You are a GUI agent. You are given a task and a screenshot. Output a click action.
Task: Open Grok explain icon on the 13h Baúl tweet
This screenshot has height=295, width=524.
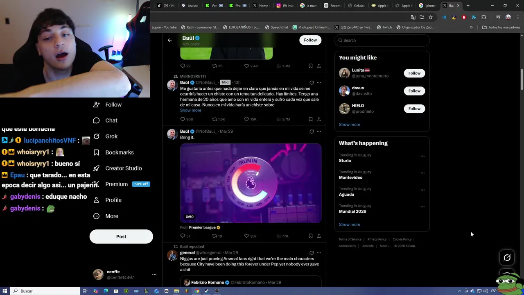(x=312, y=83)
